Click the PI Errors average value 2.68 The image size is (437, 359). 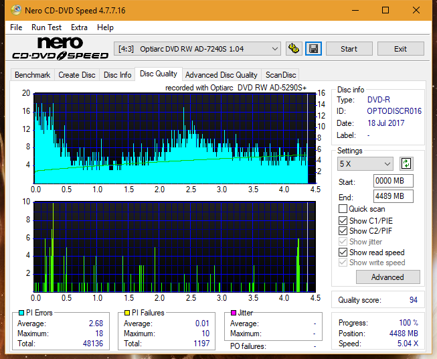[96, 324]
